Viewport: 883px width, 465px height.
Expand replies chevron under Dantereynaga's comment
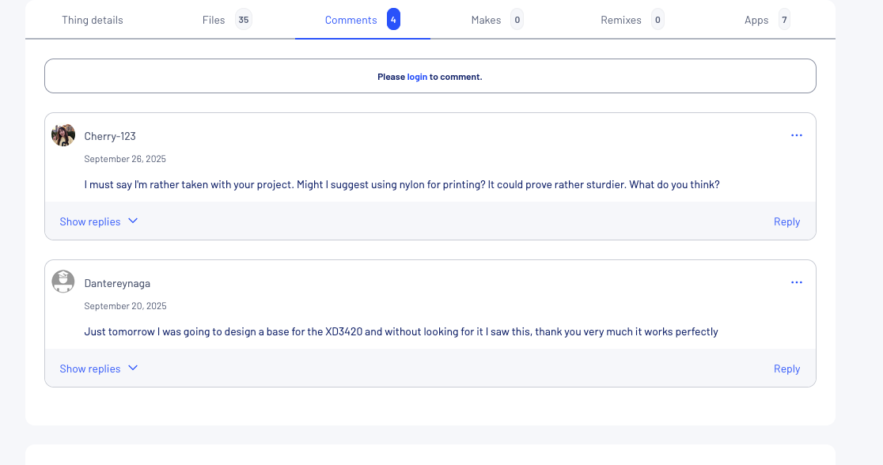pos(133,369)
